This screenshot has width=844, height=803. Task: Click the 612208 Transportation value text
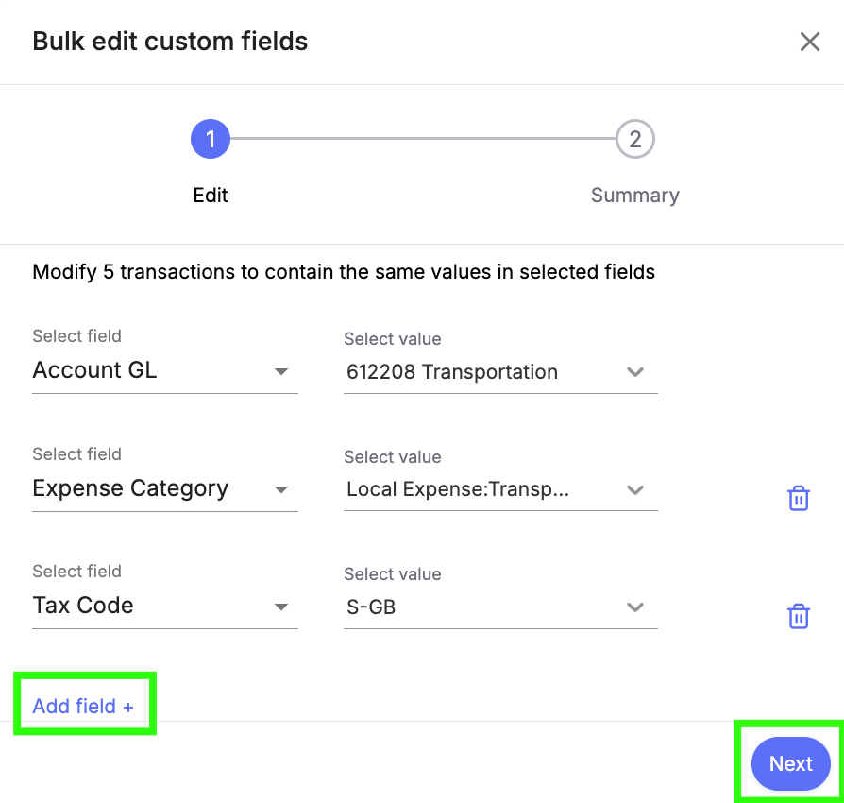click(452, 371)
